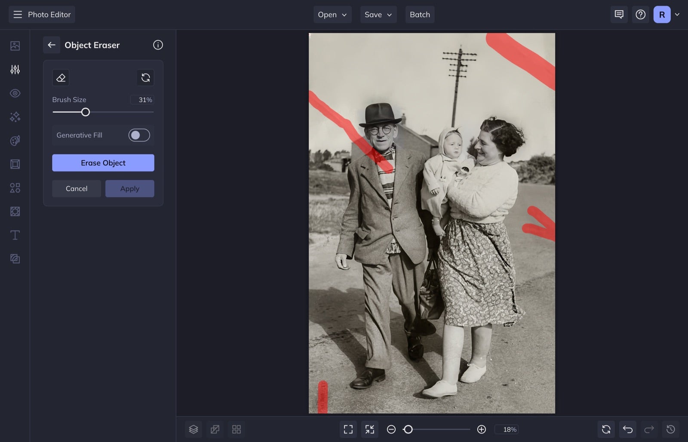688x442 pixels.
Task: Enable Generative Fill
Action: [x=139, y=135]
